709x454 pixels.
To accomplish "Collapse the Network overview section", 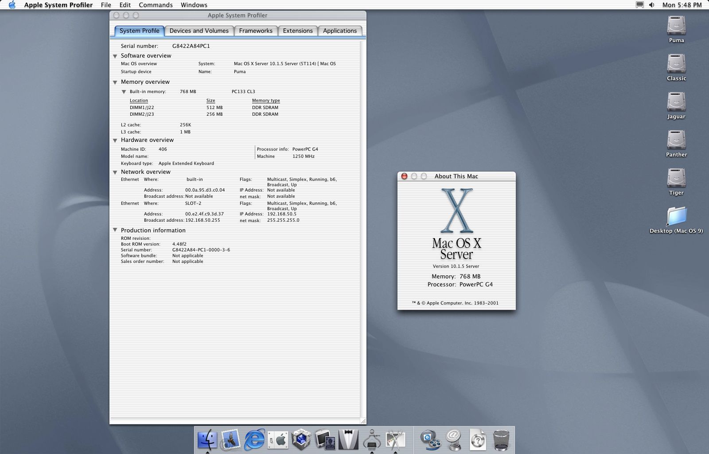I will [x=115, y=172].
